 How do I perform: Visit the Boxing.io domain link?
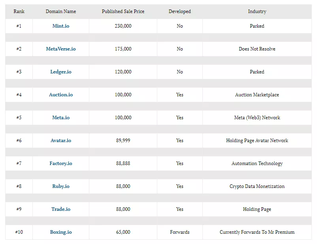tap(61, 232)
